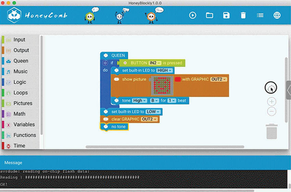Click the LED matrix picture thumbnail
The height and width of the screenshot is (192, 291).
point(162,85)
